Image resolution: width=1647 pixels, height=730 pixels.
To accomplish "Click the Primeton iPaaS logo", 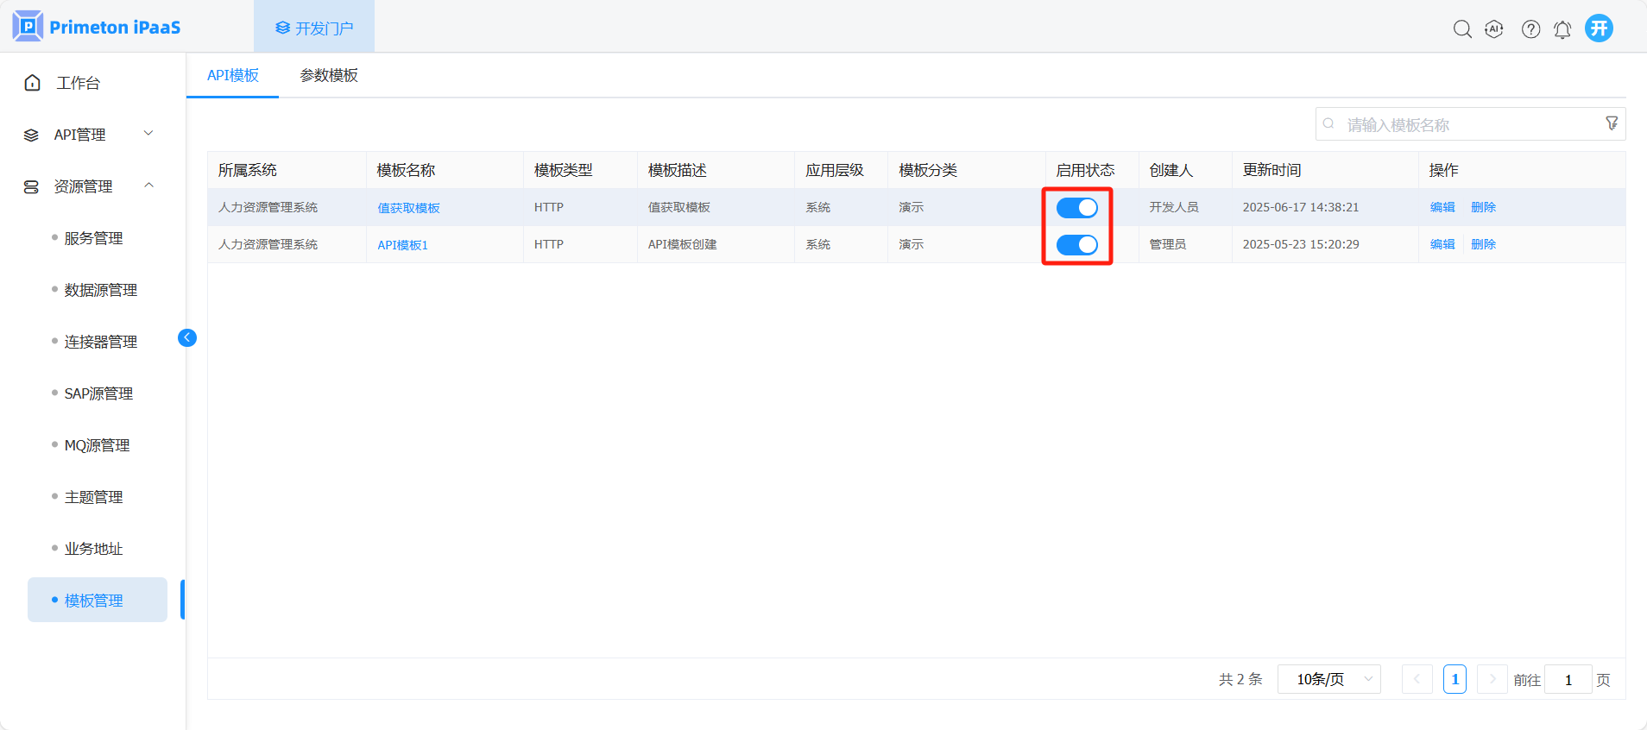I will pyautogui.click(x=97, y=27).
